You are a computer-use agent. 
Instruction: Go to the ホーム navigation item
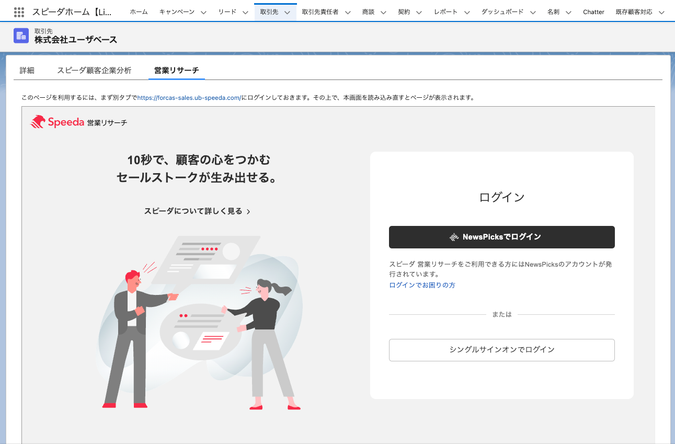[139, 12]
